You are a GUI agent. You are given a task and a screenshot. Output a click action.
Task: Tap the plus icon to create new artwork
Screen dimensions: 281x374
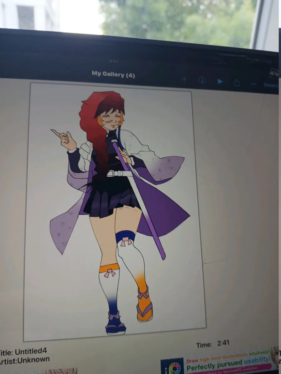(x=184, y=79)
